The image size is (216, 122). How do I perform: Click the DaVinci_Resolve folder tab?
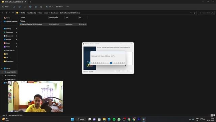pyautogui.click(x=14, y=2)
